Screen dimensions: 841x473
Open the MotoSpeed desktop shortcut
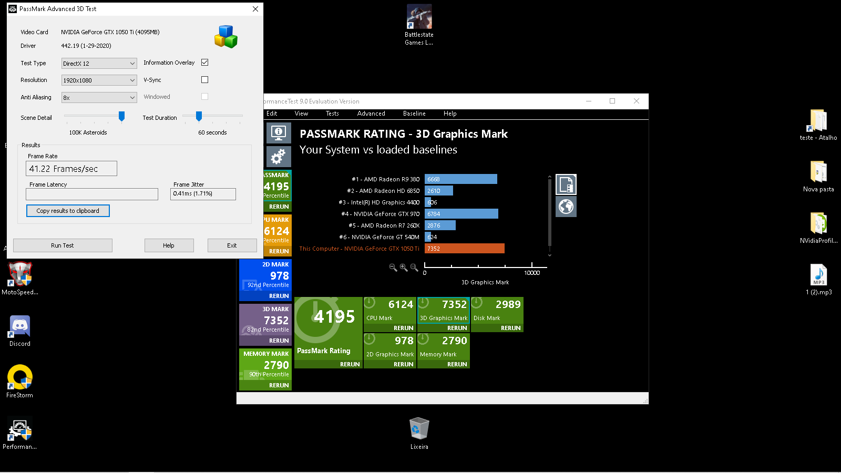(x=20, y=279)
